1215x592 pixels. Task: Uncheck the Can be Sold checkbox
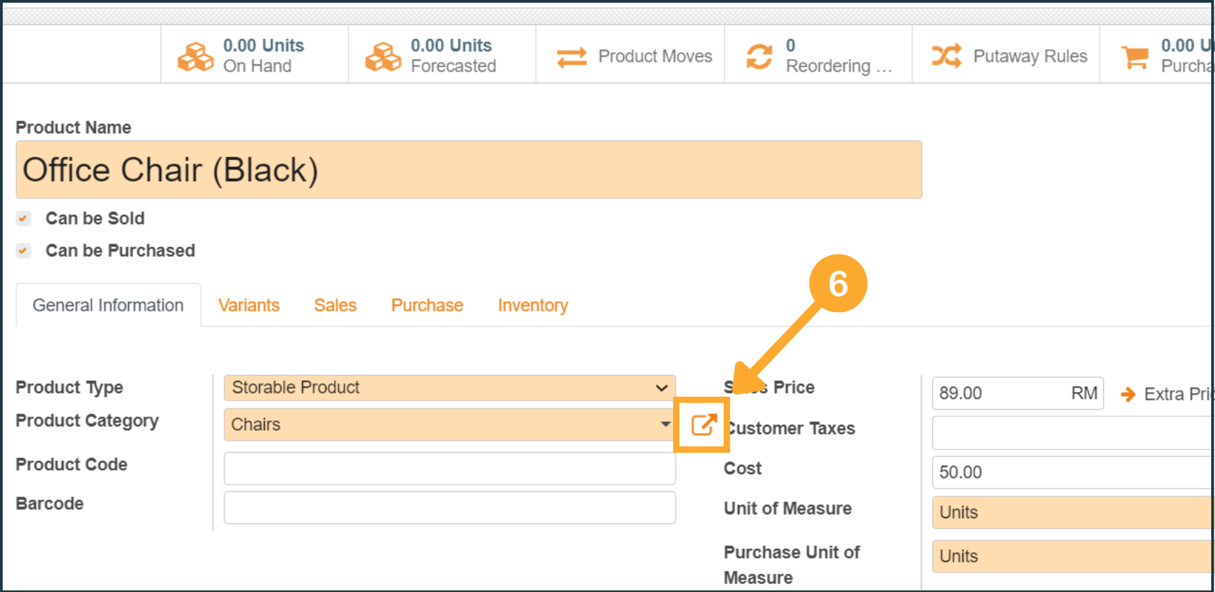24,219
